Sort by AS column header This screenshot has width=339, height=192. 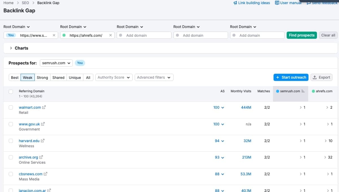click(x=223, y=91)
